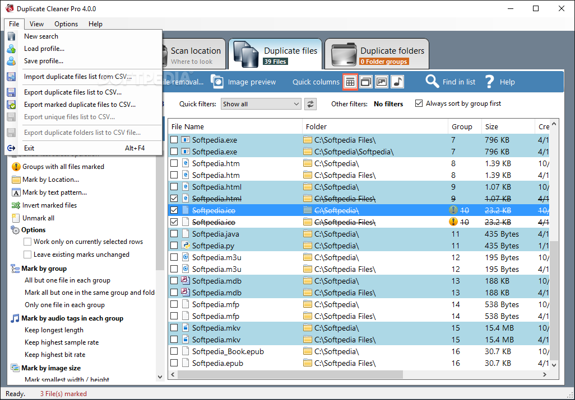Open the Help menu

95,24
